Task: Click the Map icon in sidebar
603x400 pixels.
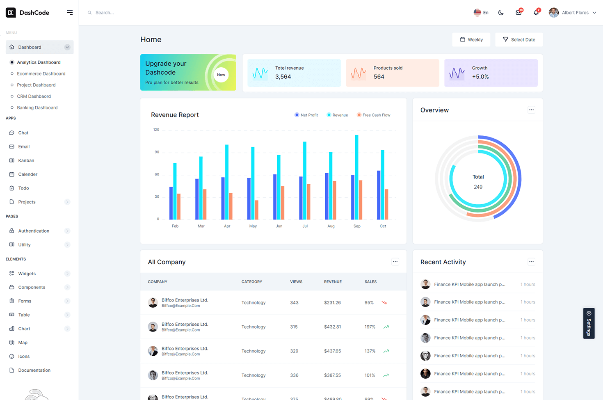Action: click(11, 343)
